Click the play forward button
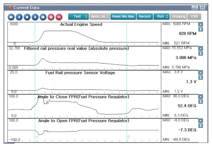Viewport: 212px width, 147px height. (x=35, y=17)
